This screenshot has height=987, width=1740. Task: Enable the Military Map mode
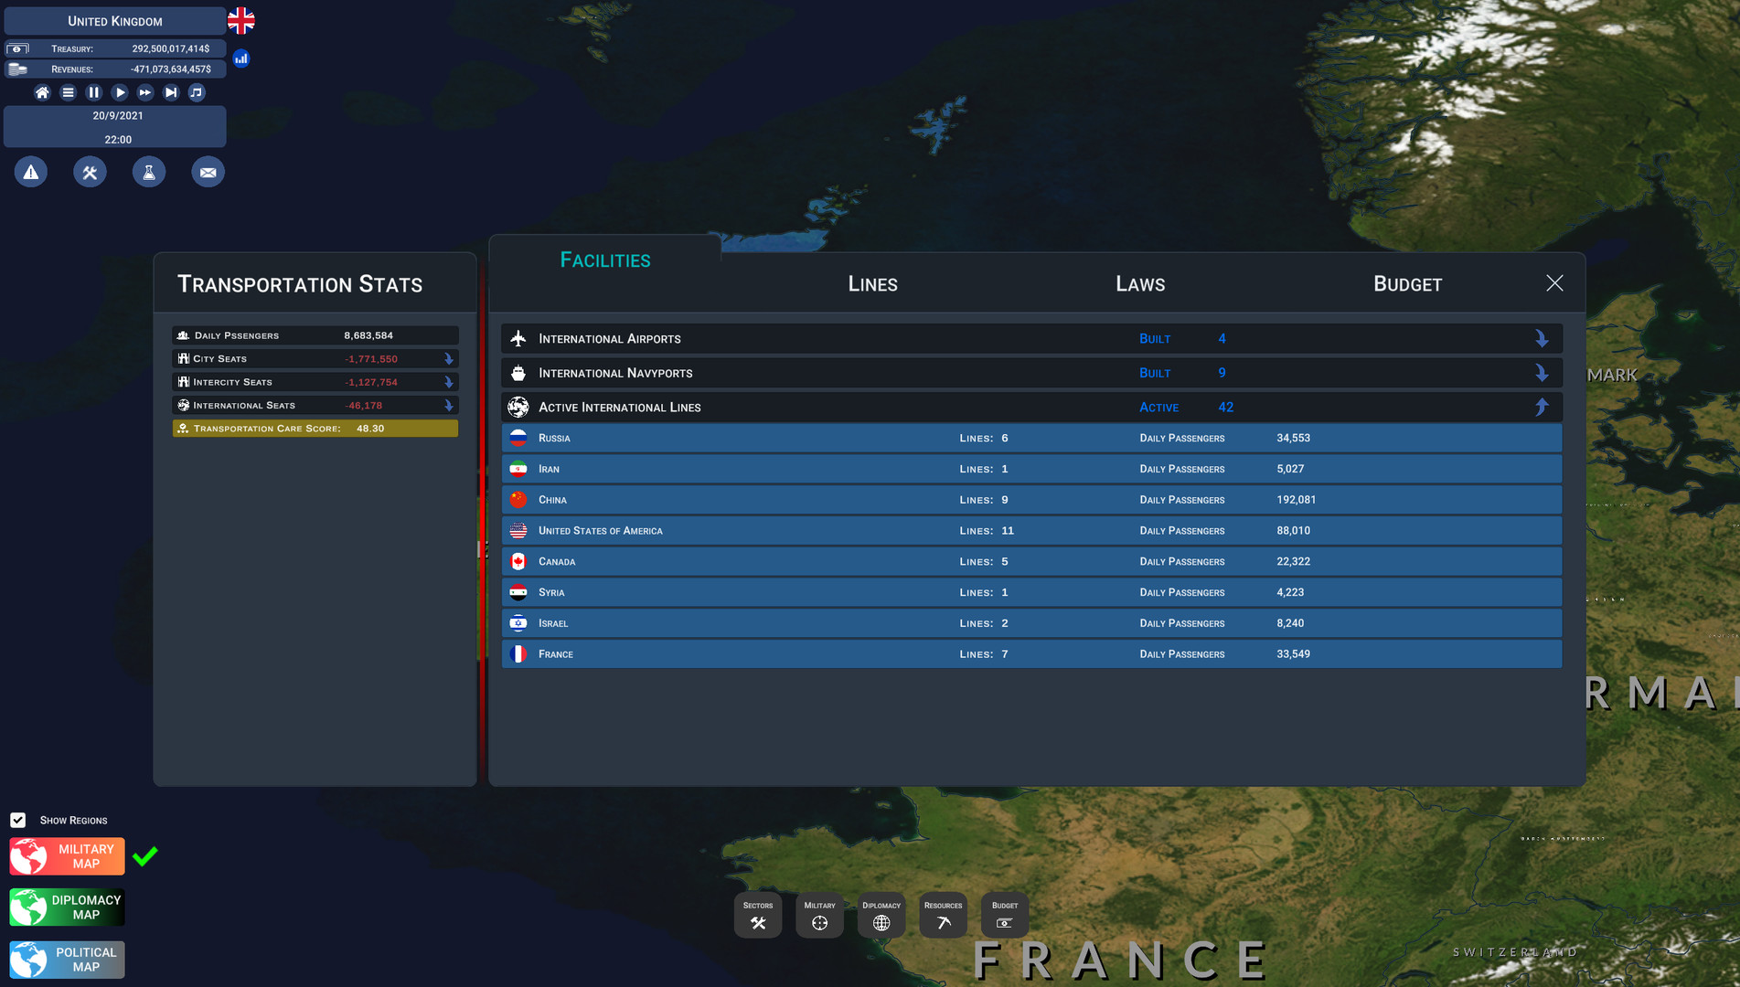(68, 856)
